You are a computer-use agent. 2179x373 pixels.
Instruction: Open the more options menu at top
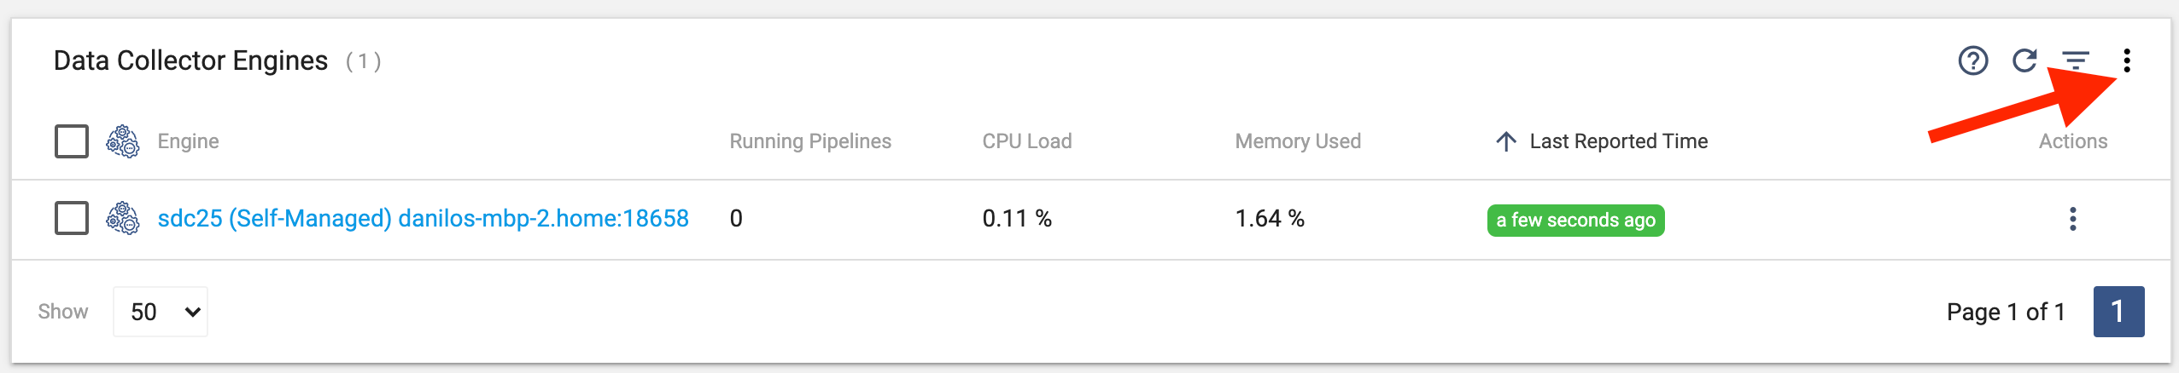(x=2127, y=60)
